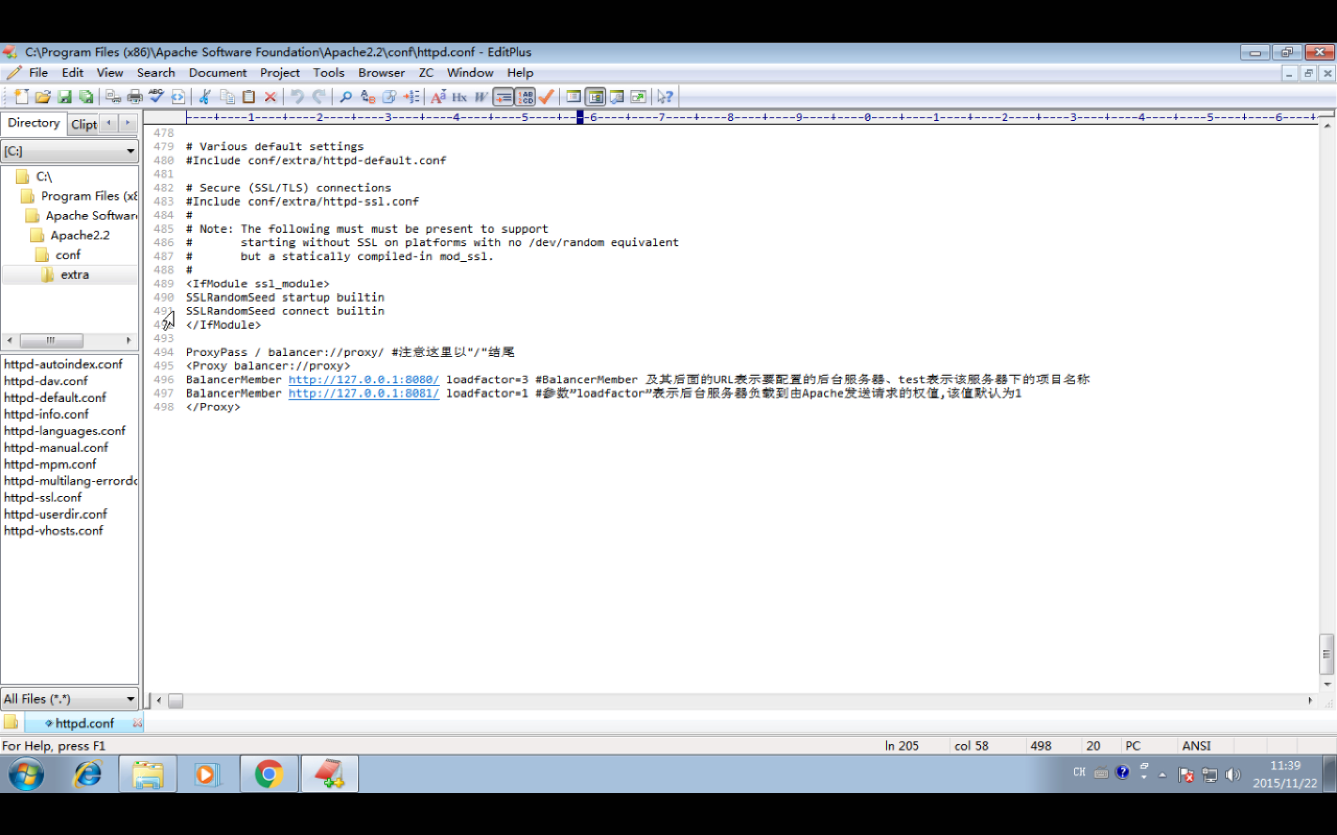1337x835 pixels.
Task: Click the vertical scrollbar thumb
Action: (1326, 654)
